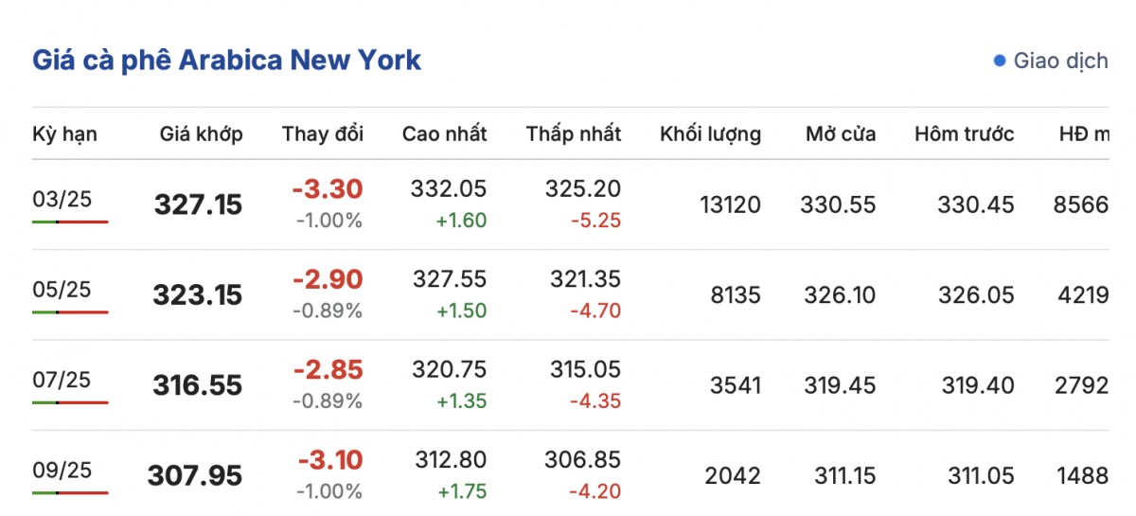Viewport: 1136px width, 516px height.
Task: Click the green-red bar under 07/25
Action: (70, 402)
